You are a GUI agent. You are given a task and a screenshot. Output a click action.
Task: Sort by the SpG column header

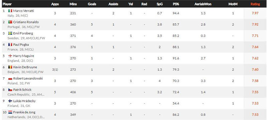coord(160,4)
